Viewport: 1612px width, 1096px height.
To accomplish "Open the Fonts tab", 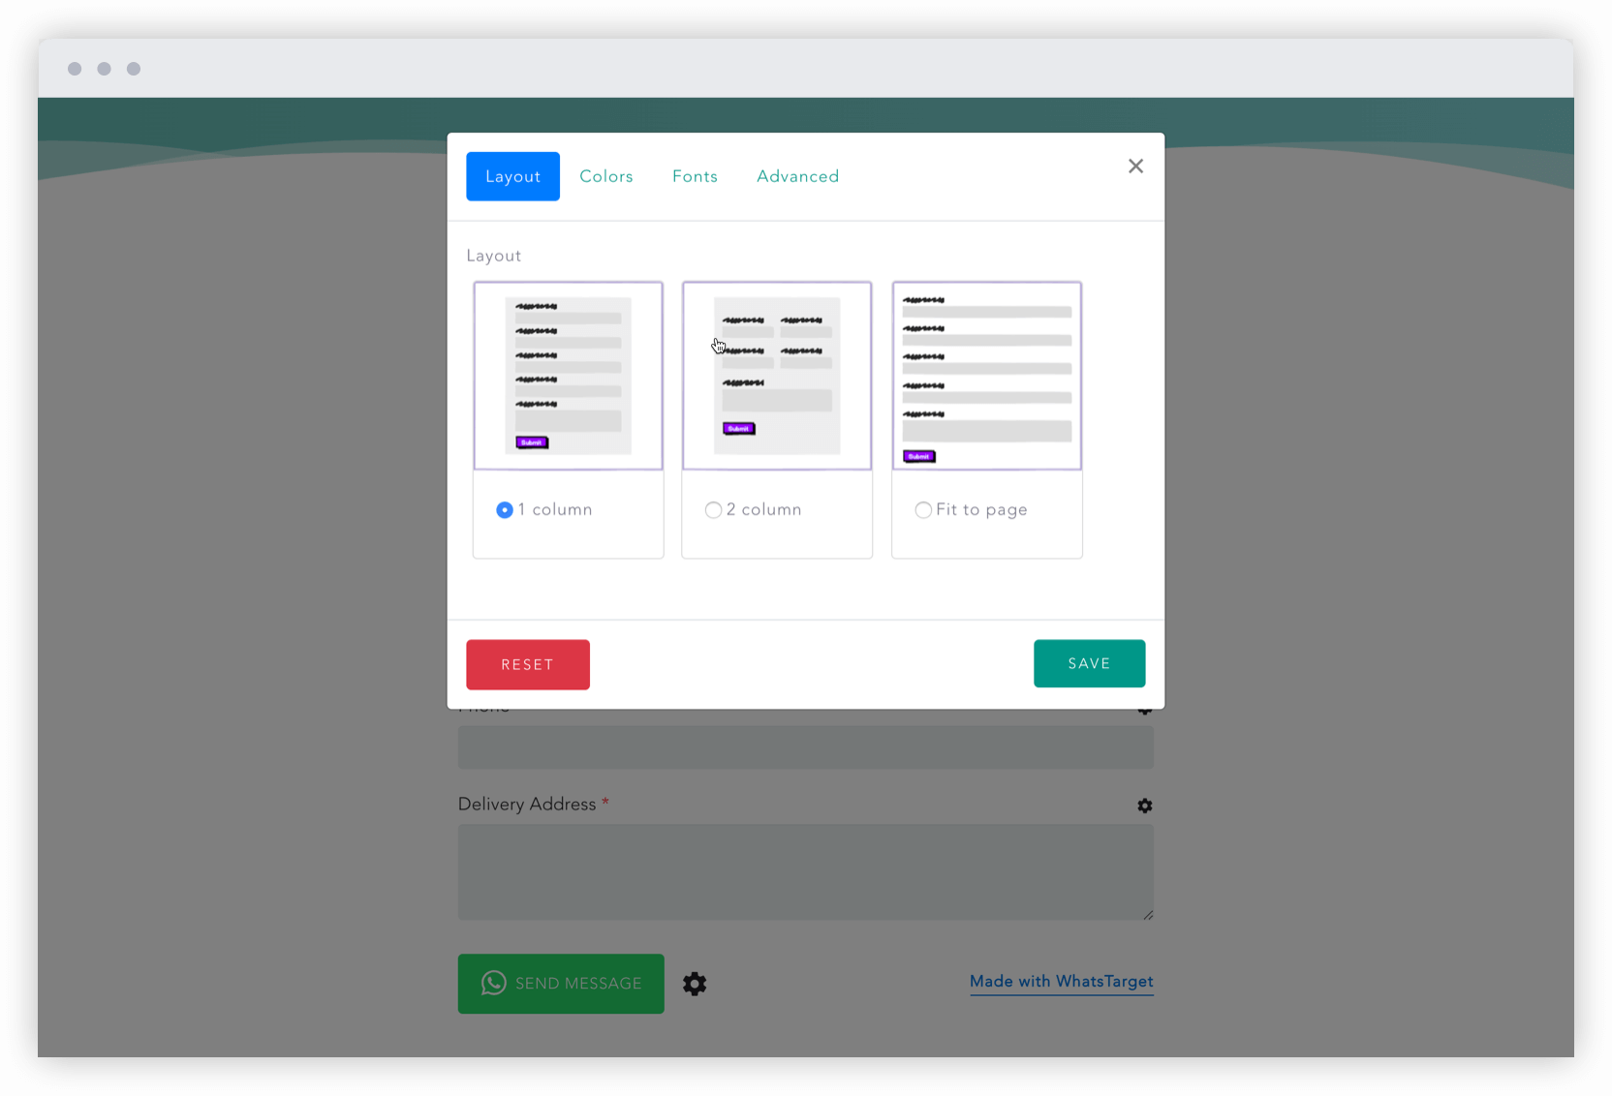I will (x=695, y=176).
